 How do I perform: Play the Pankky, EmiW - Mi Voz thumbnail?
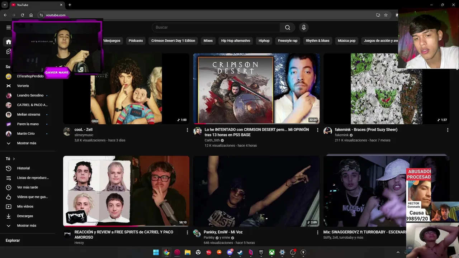point(256,191)
